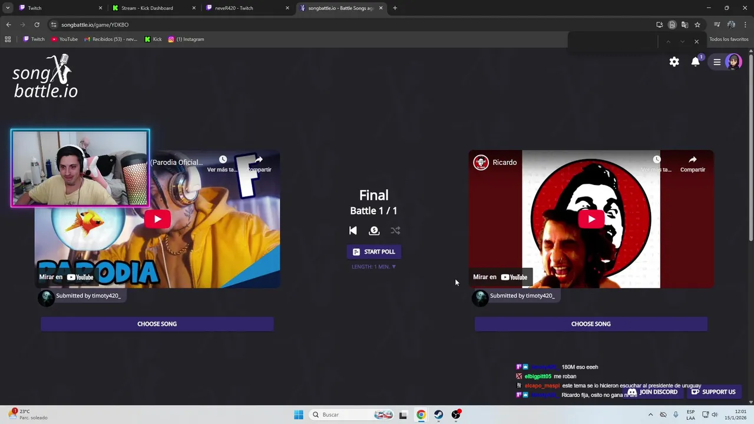Open the Instagram bookmark
Viewport: 754px width, 424px height.
[x=186, y=39]
